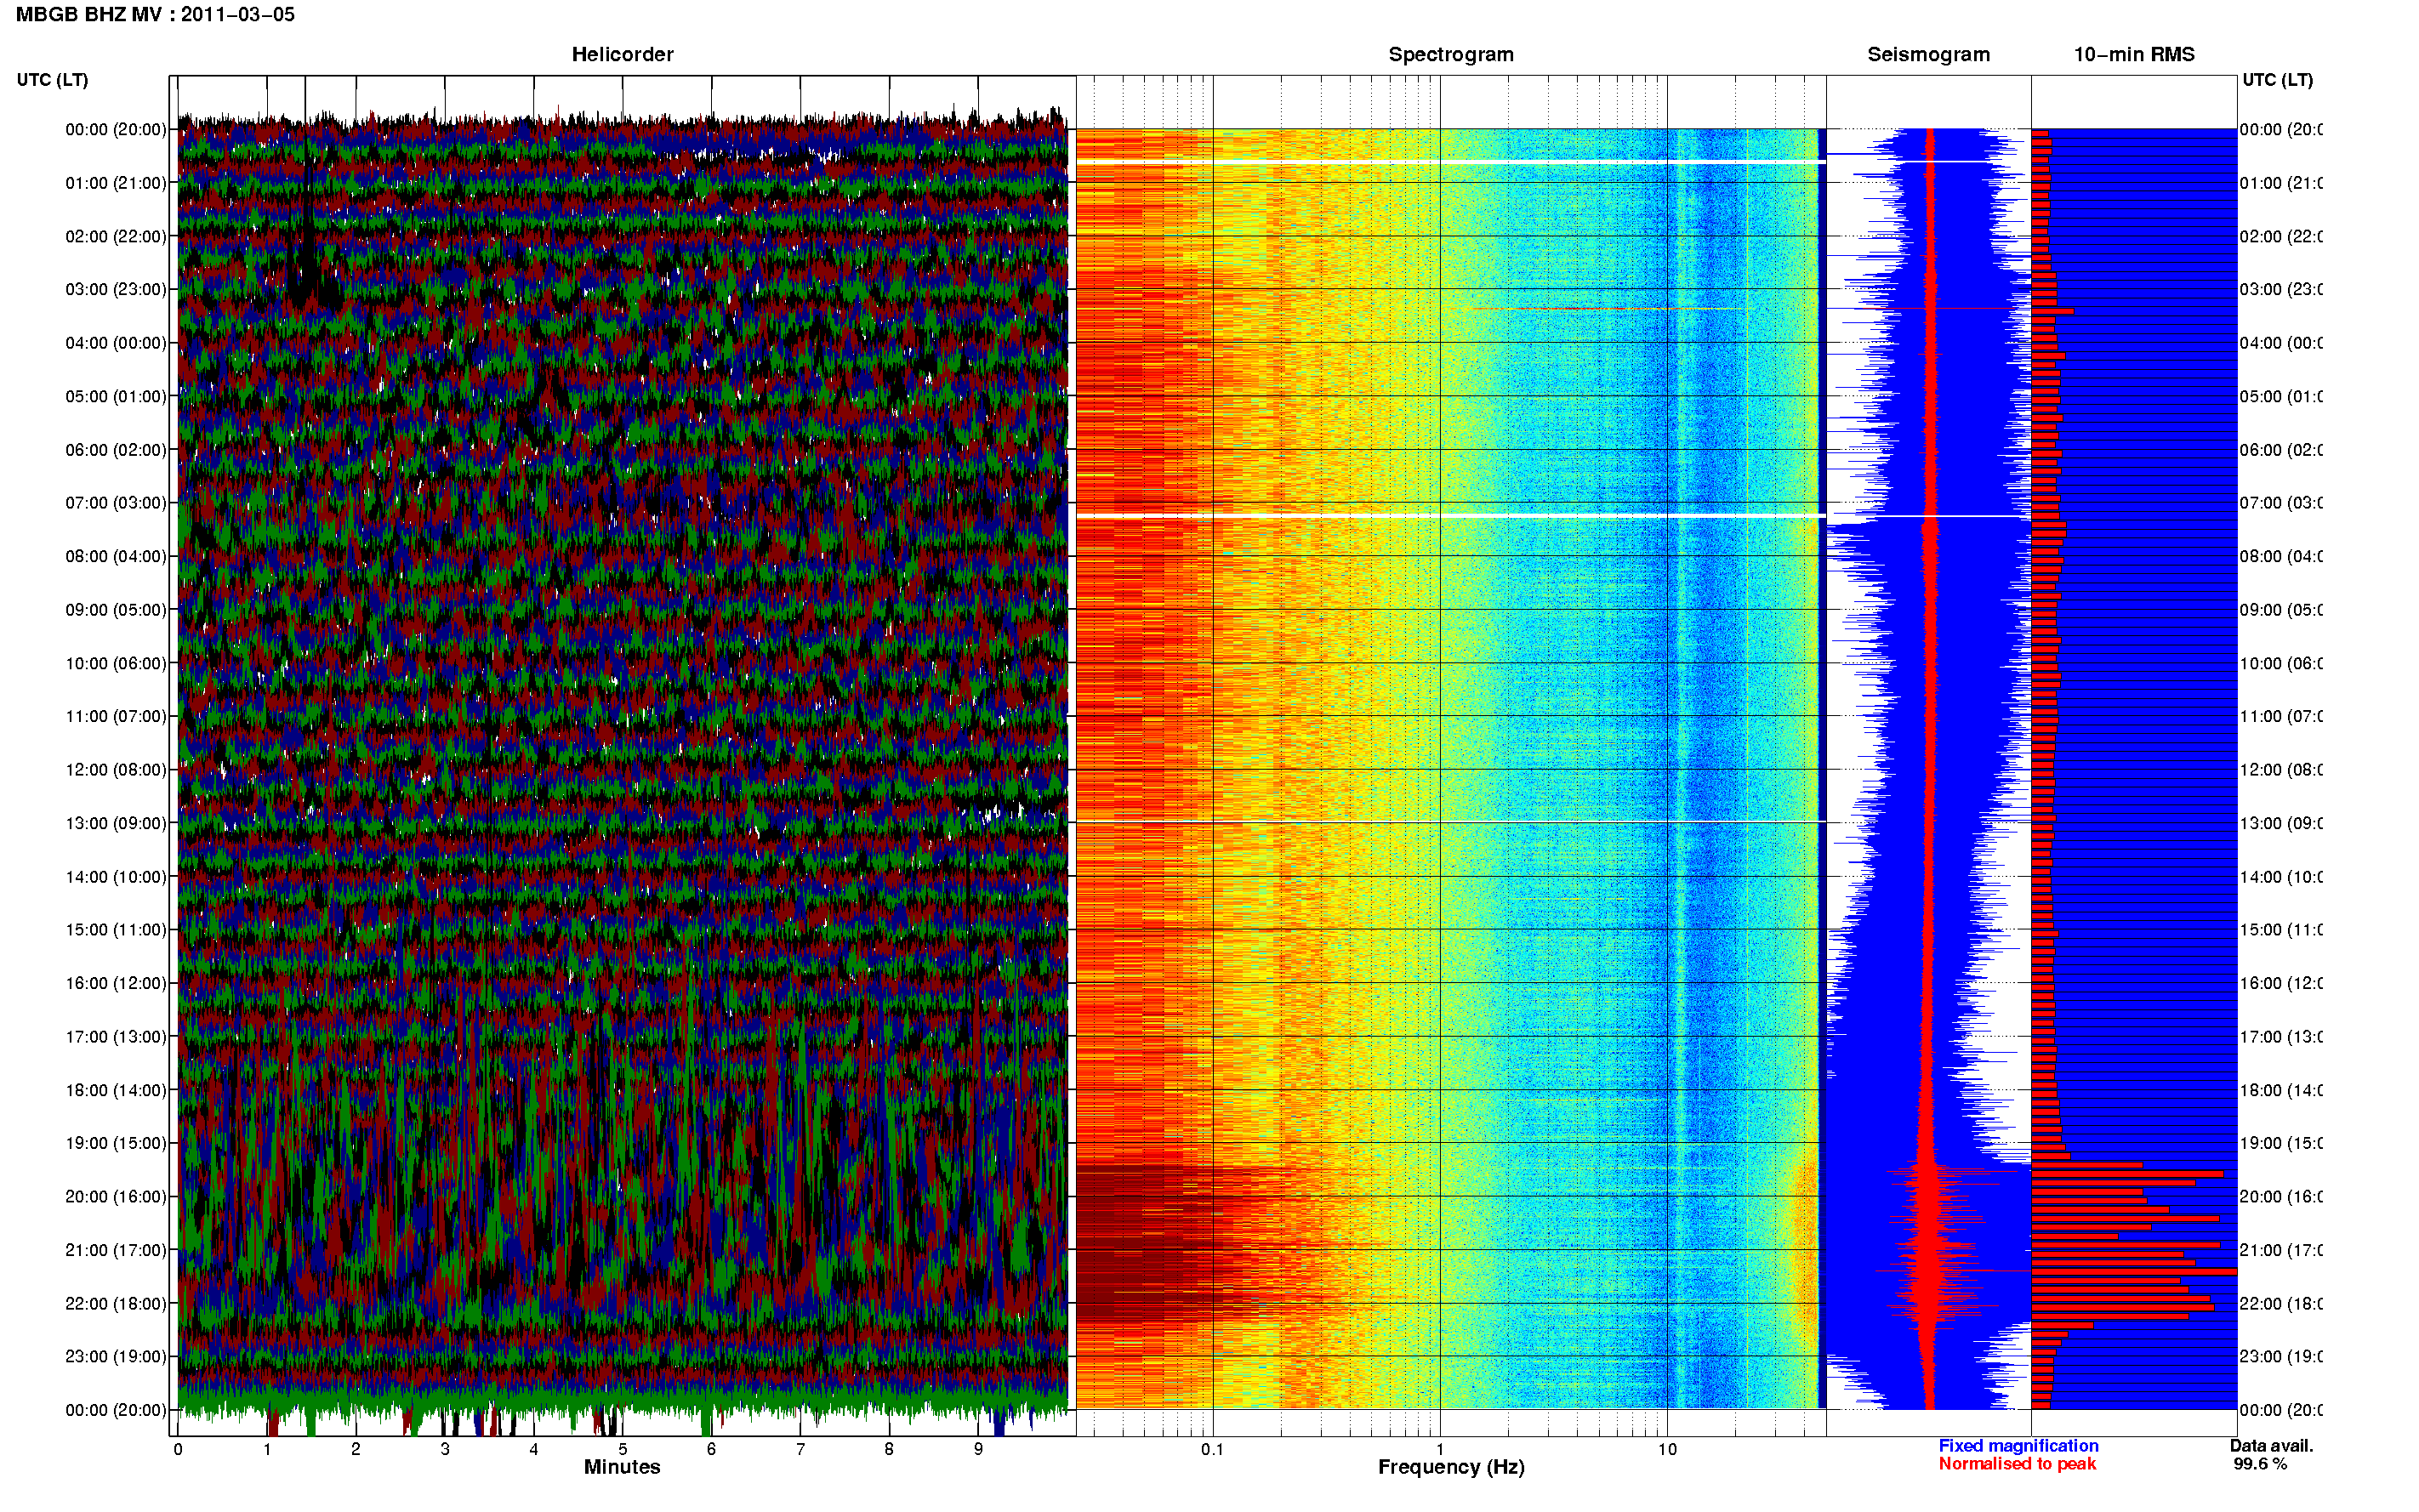
Task: Click the plot title 'MBGB BHZ MV : 2011-03-05'
Action: (x=155, y=14)
